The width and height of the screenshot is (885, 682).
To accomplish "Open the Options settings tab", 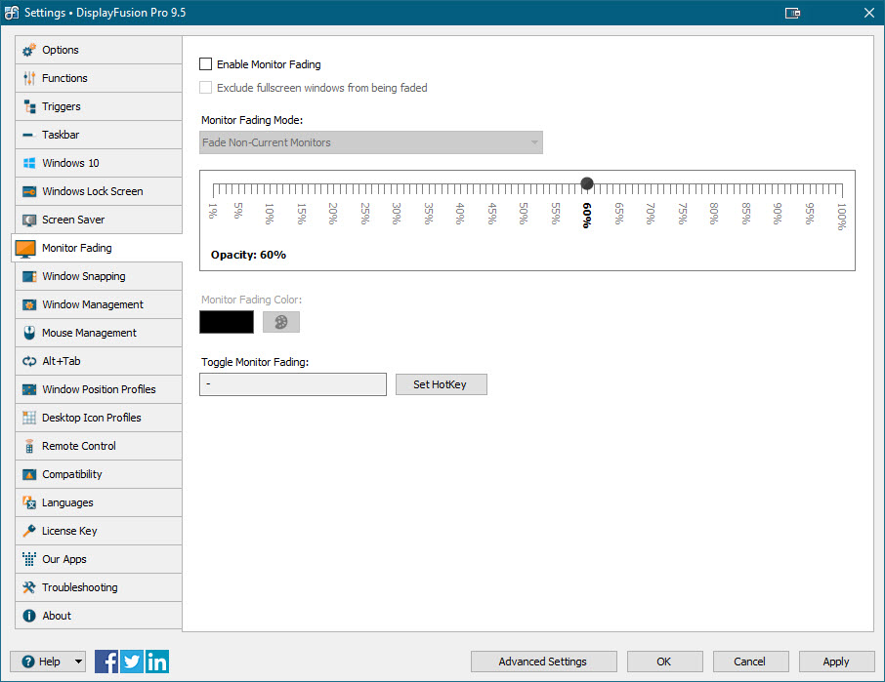I will click(99, 50).
